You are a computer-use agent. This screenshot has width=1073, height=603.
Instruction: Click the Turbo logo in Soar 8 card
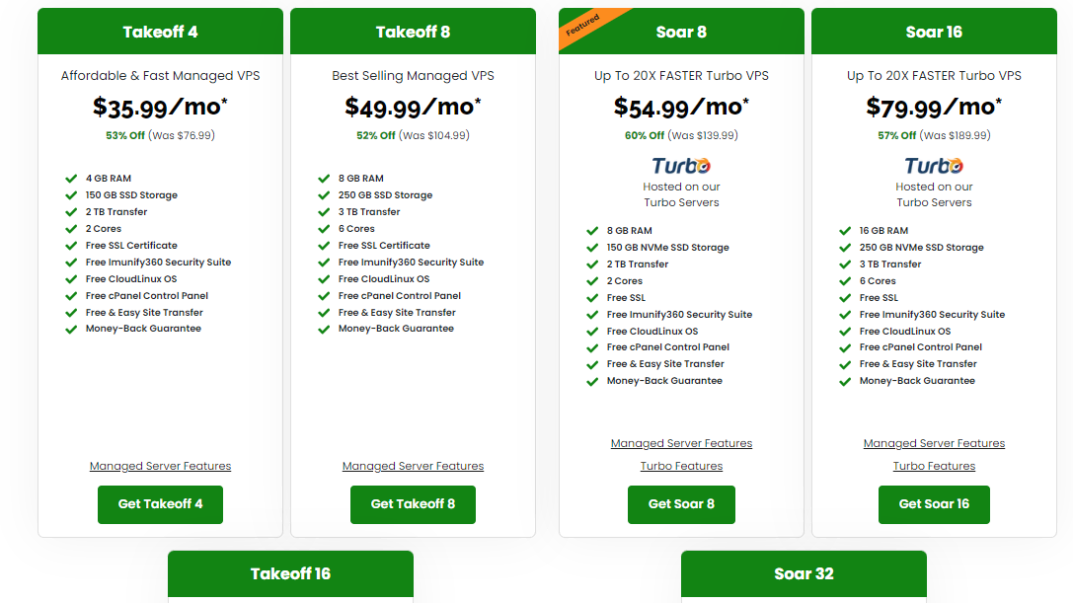click(681, 166)
